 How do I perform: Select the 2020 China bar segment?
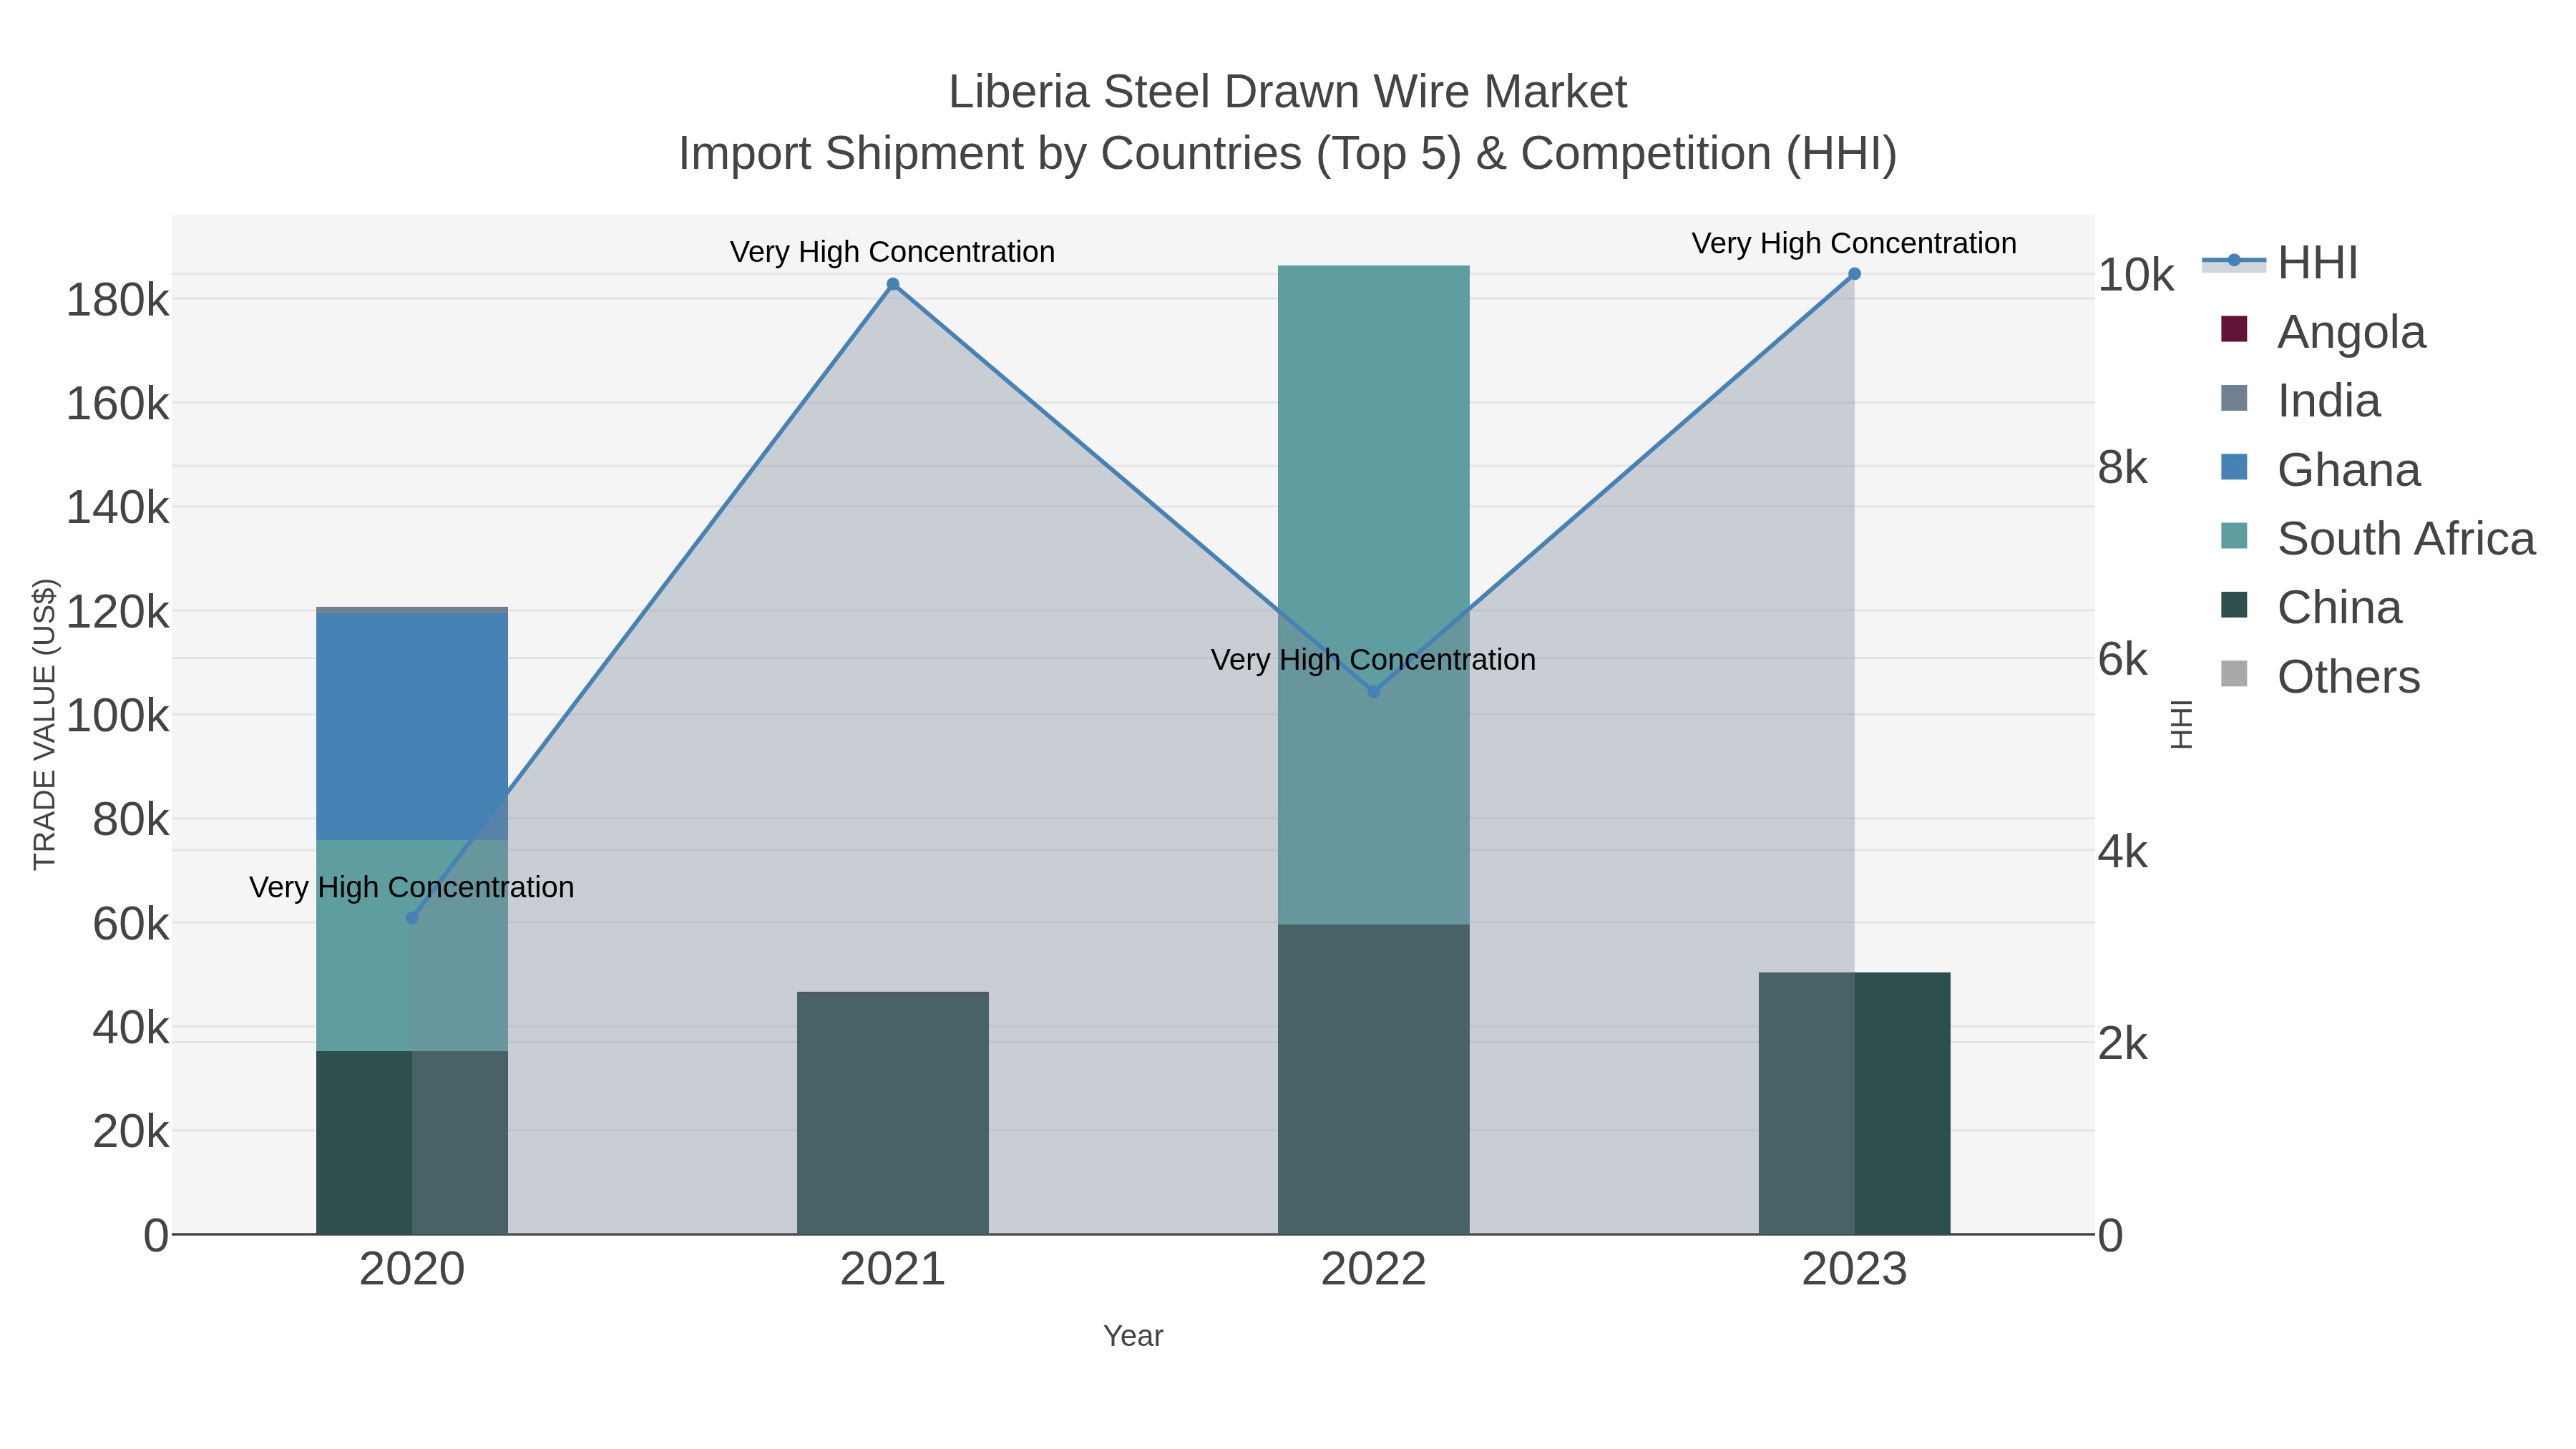coord(412,1142)
